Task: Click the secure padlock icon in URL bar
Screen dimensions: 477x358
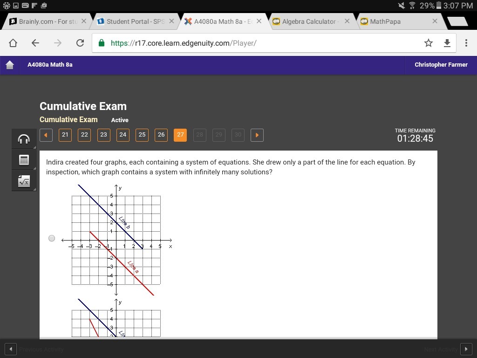Action: tap(102, 43)
